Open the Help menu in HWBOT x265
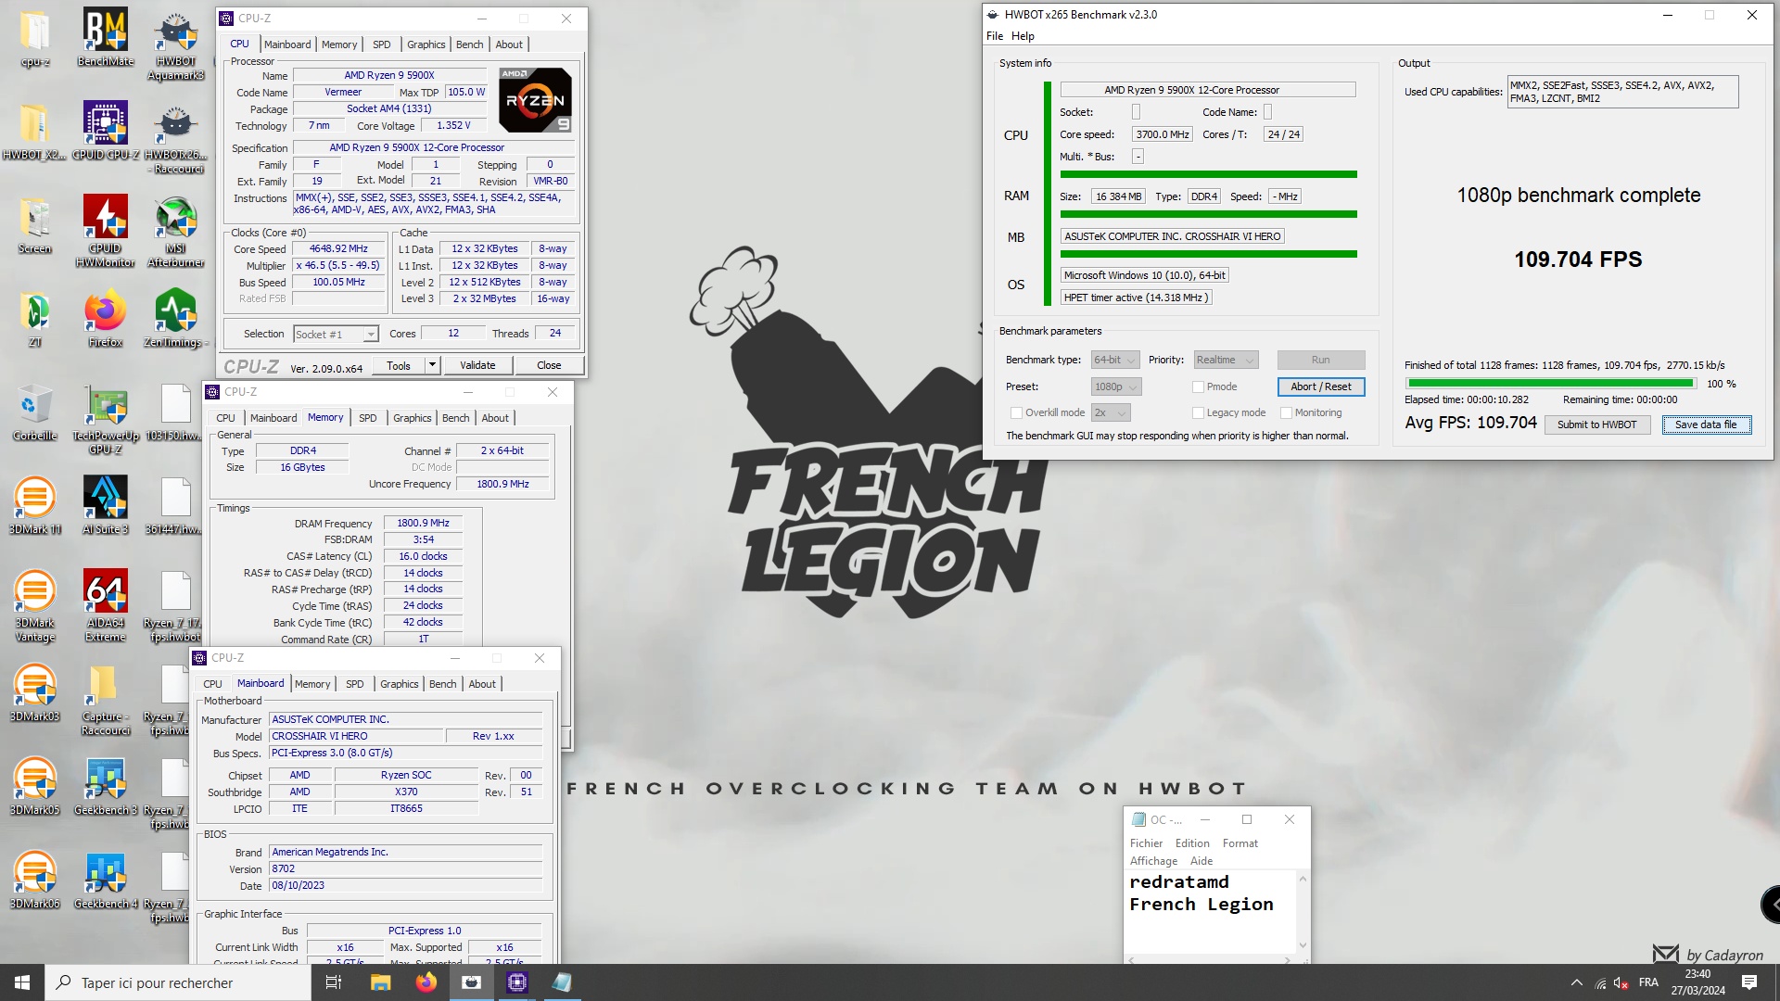 pyautogui.click(x=1023, y=36)
